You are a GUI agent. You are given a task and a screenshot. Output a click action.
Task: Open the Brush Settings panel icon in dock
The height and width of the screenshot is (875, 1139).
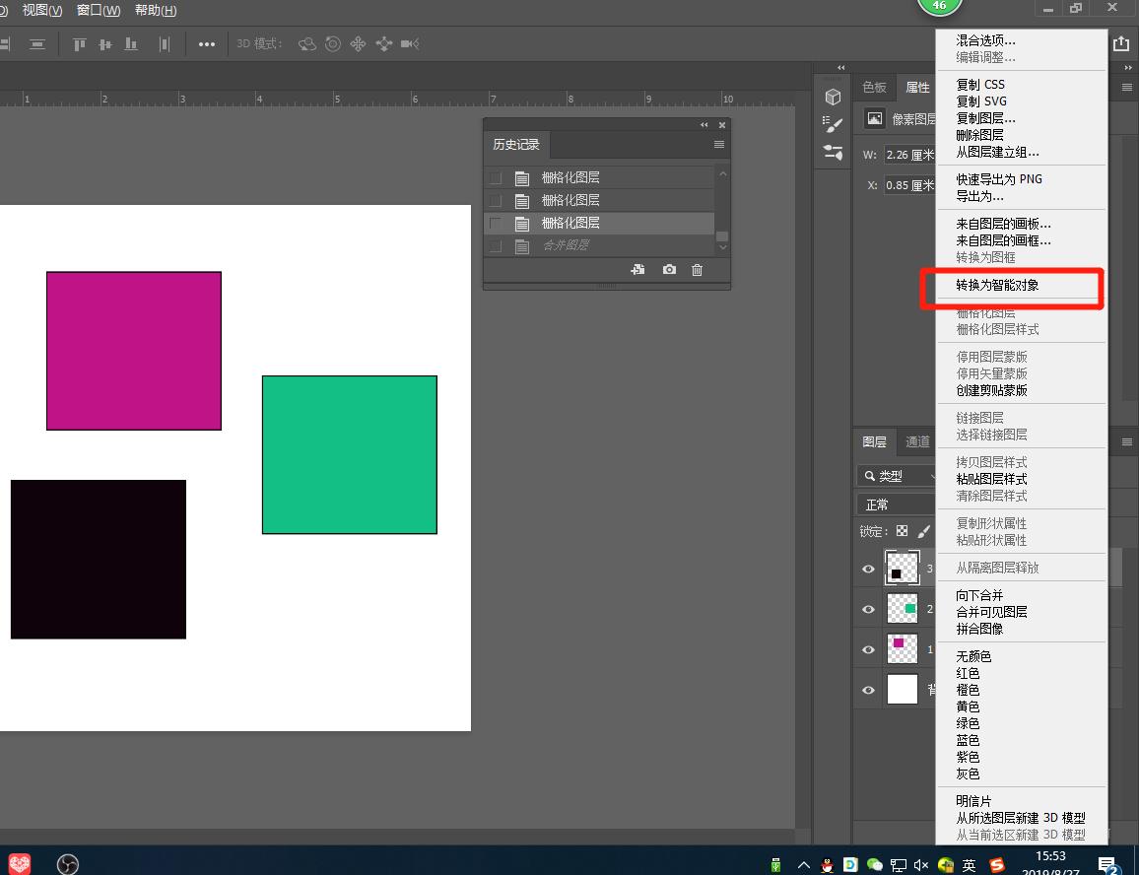pos(834,124)
